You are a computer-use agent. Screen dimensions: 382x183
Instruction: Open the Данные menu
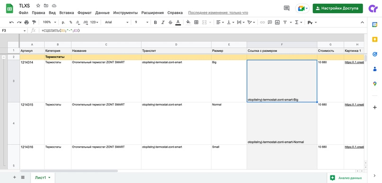click(102, 13)
